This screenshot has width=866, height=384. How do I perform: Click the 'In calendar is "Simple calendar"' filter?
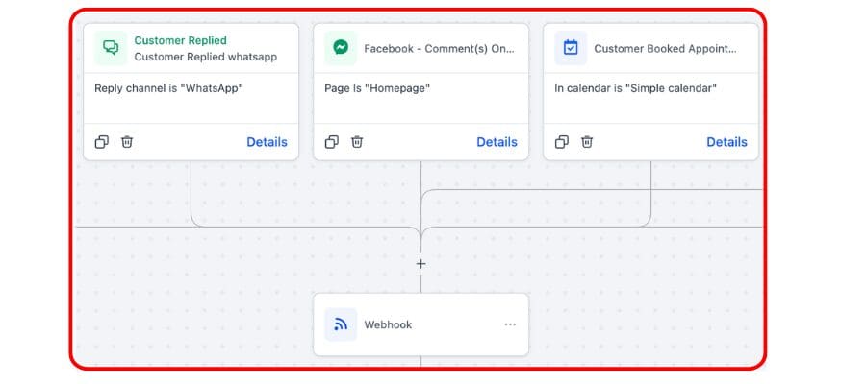[x=635, y=88]
